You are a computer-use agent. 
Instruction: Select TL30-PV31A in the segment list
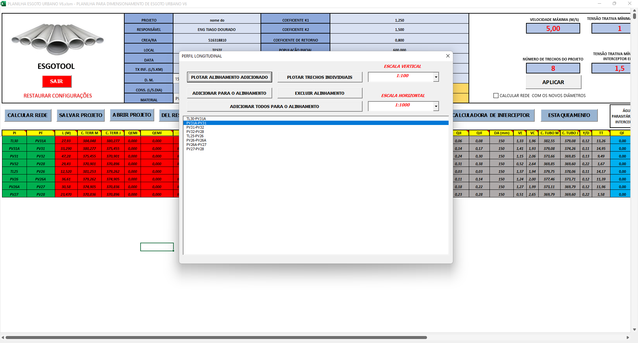point(196,119)
